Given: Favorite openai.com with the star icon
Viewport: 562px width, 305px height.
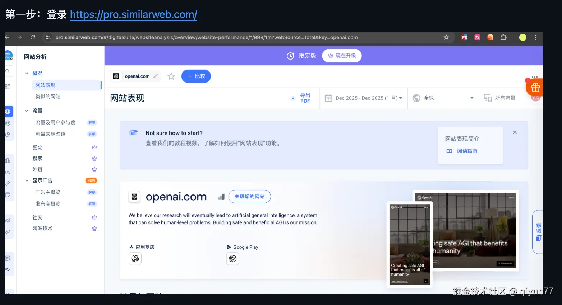Looking at the screenshot, I should tap(171, 76).
